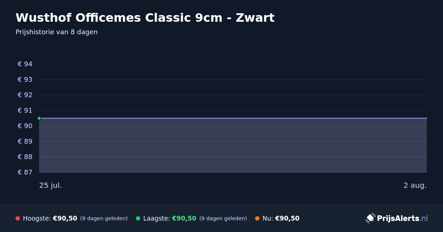Viewport: 443px width, 232px height.
Task: Click the shaded area under price line
Action: [233, 145]
